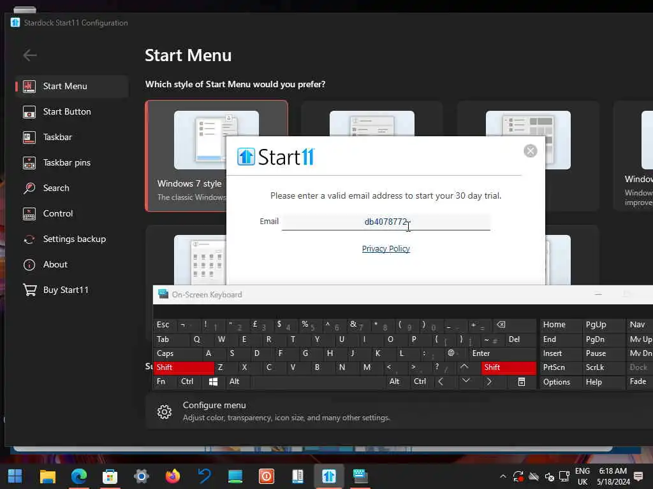The image size is (653, 489).
Task: Open the Privacy Policy link
Action: pos(386,249)
